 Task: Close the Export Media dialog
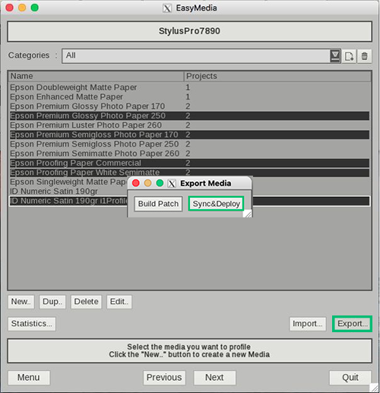(x=136, y=183)
